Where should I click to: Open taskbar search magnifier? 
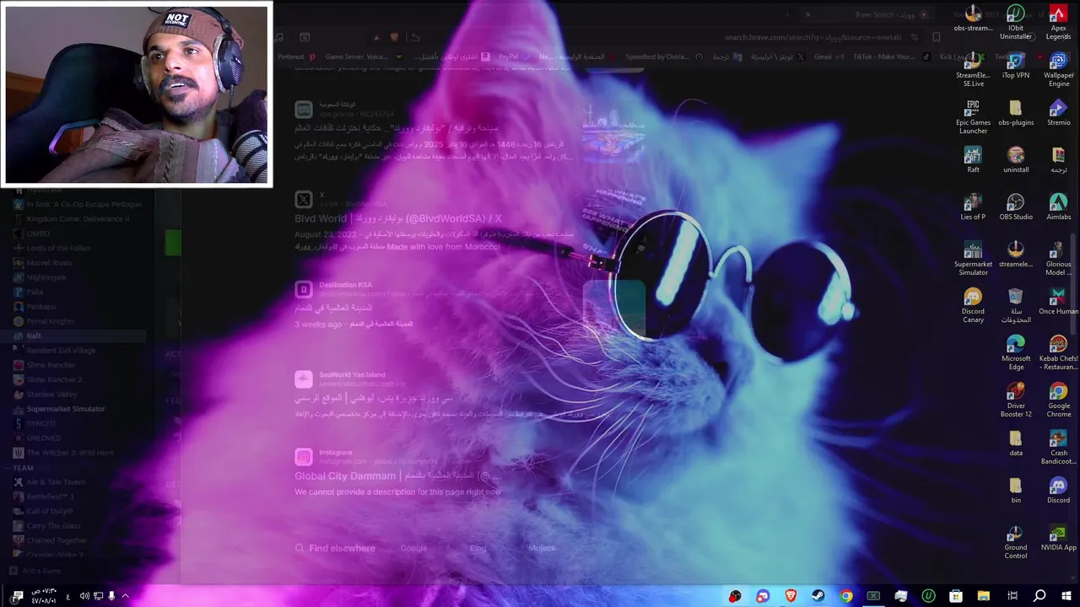1039,596
